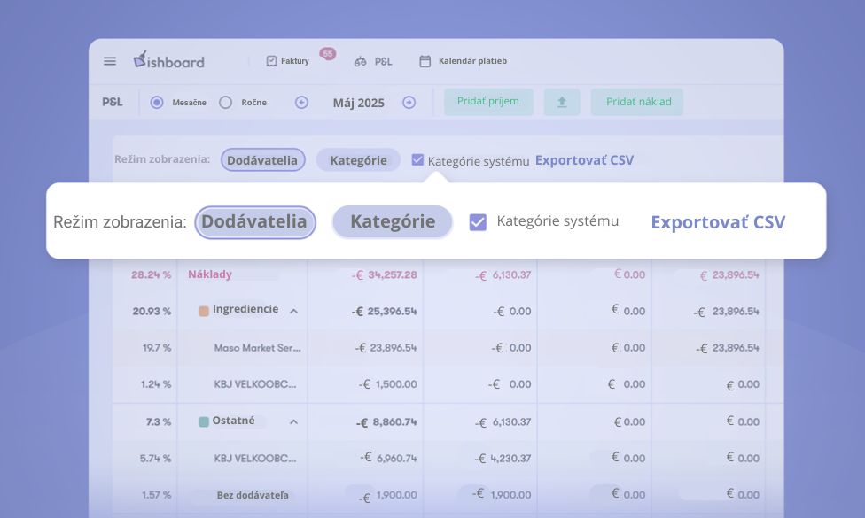Click the orange Ingrediencie color swatch
The image size is (865, 518).
click(204, 311)
